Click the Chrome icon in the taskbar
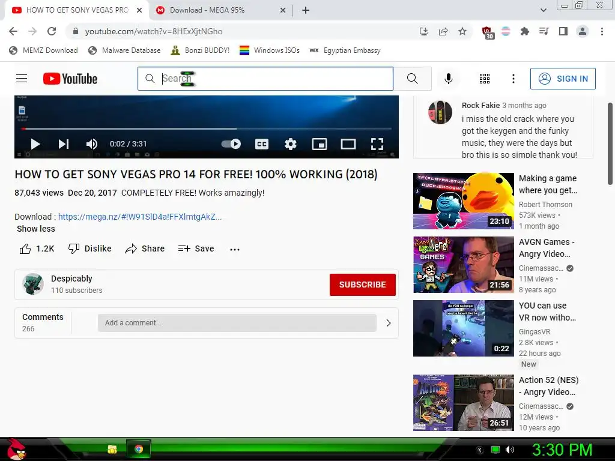Viewport: 615px width, 461px height. [x=139, y=449]
